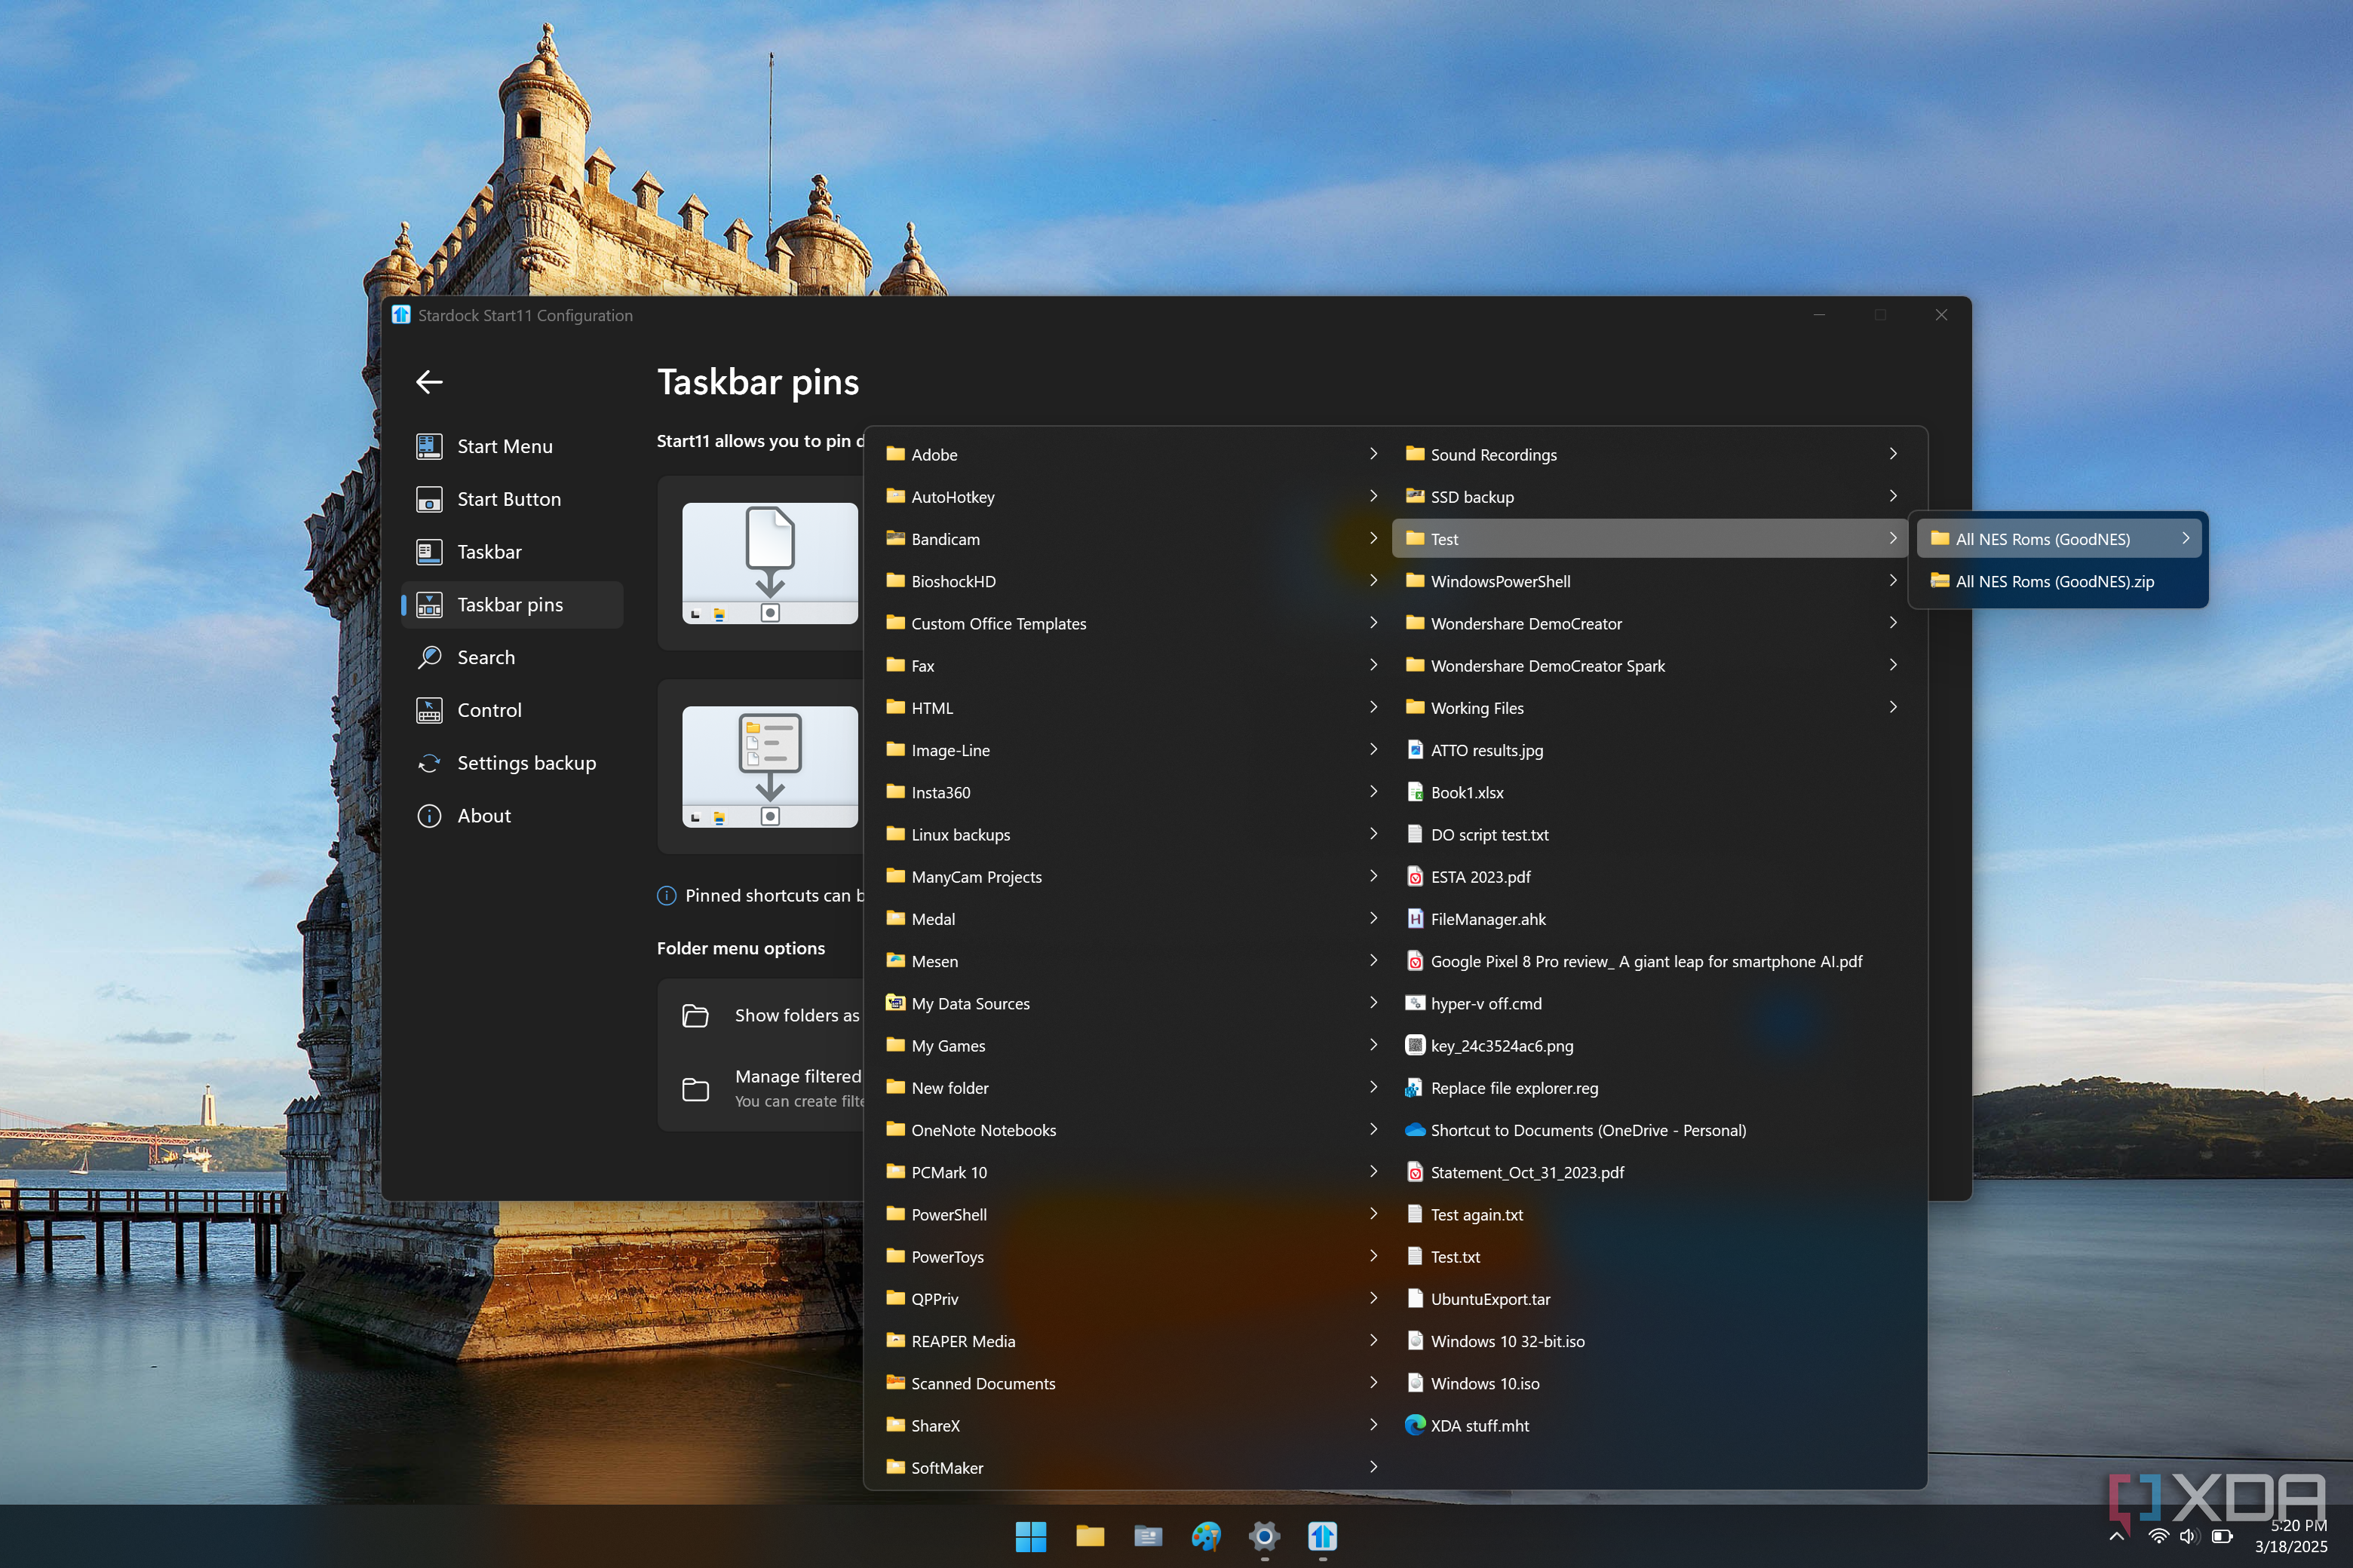This screenshot has width=2353, height=1568.
Task: Click the OneNote Notebooks folder icon
Action: (895, 1130)
